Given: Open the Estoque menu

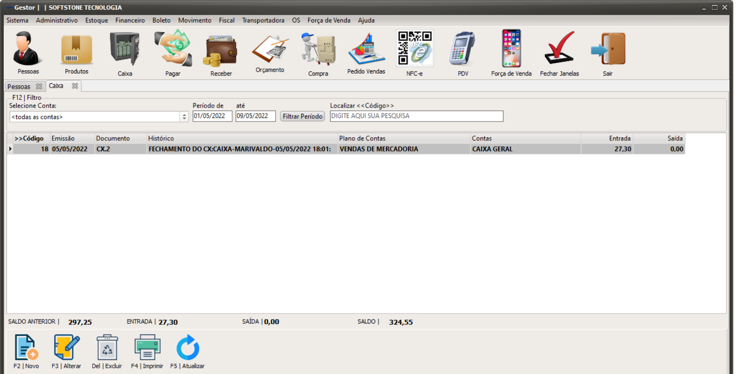Looking at the screenshot, I should [x=97, y=20].
